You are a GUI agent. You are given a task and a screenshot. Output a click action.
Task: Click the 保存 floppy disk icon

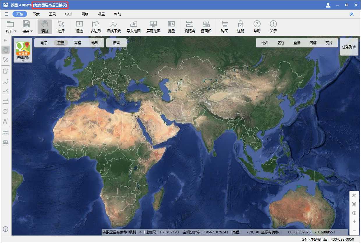[x=26, y=24]
